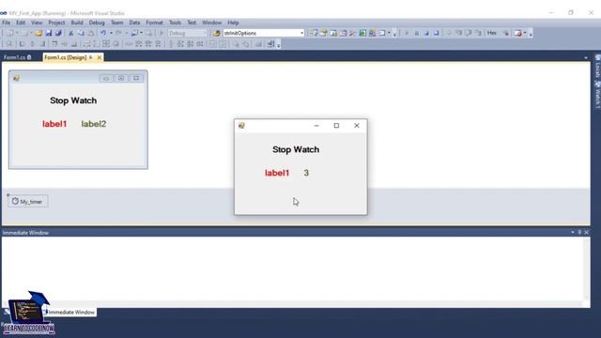Open the Immediate Window options dropdown
This screenshot has height=338, width=601.
573,232
